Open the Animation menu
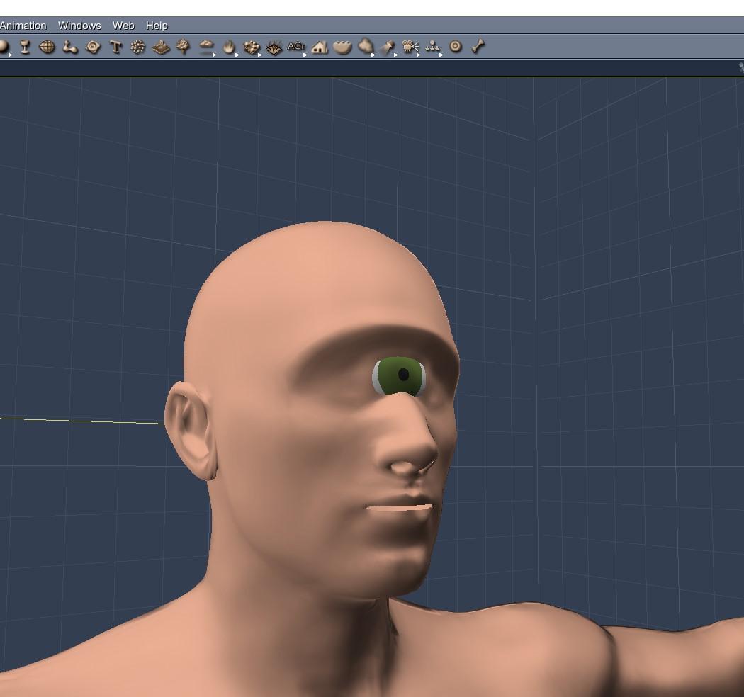Screen dimensions: 744x697 click(x=23, y=25)
